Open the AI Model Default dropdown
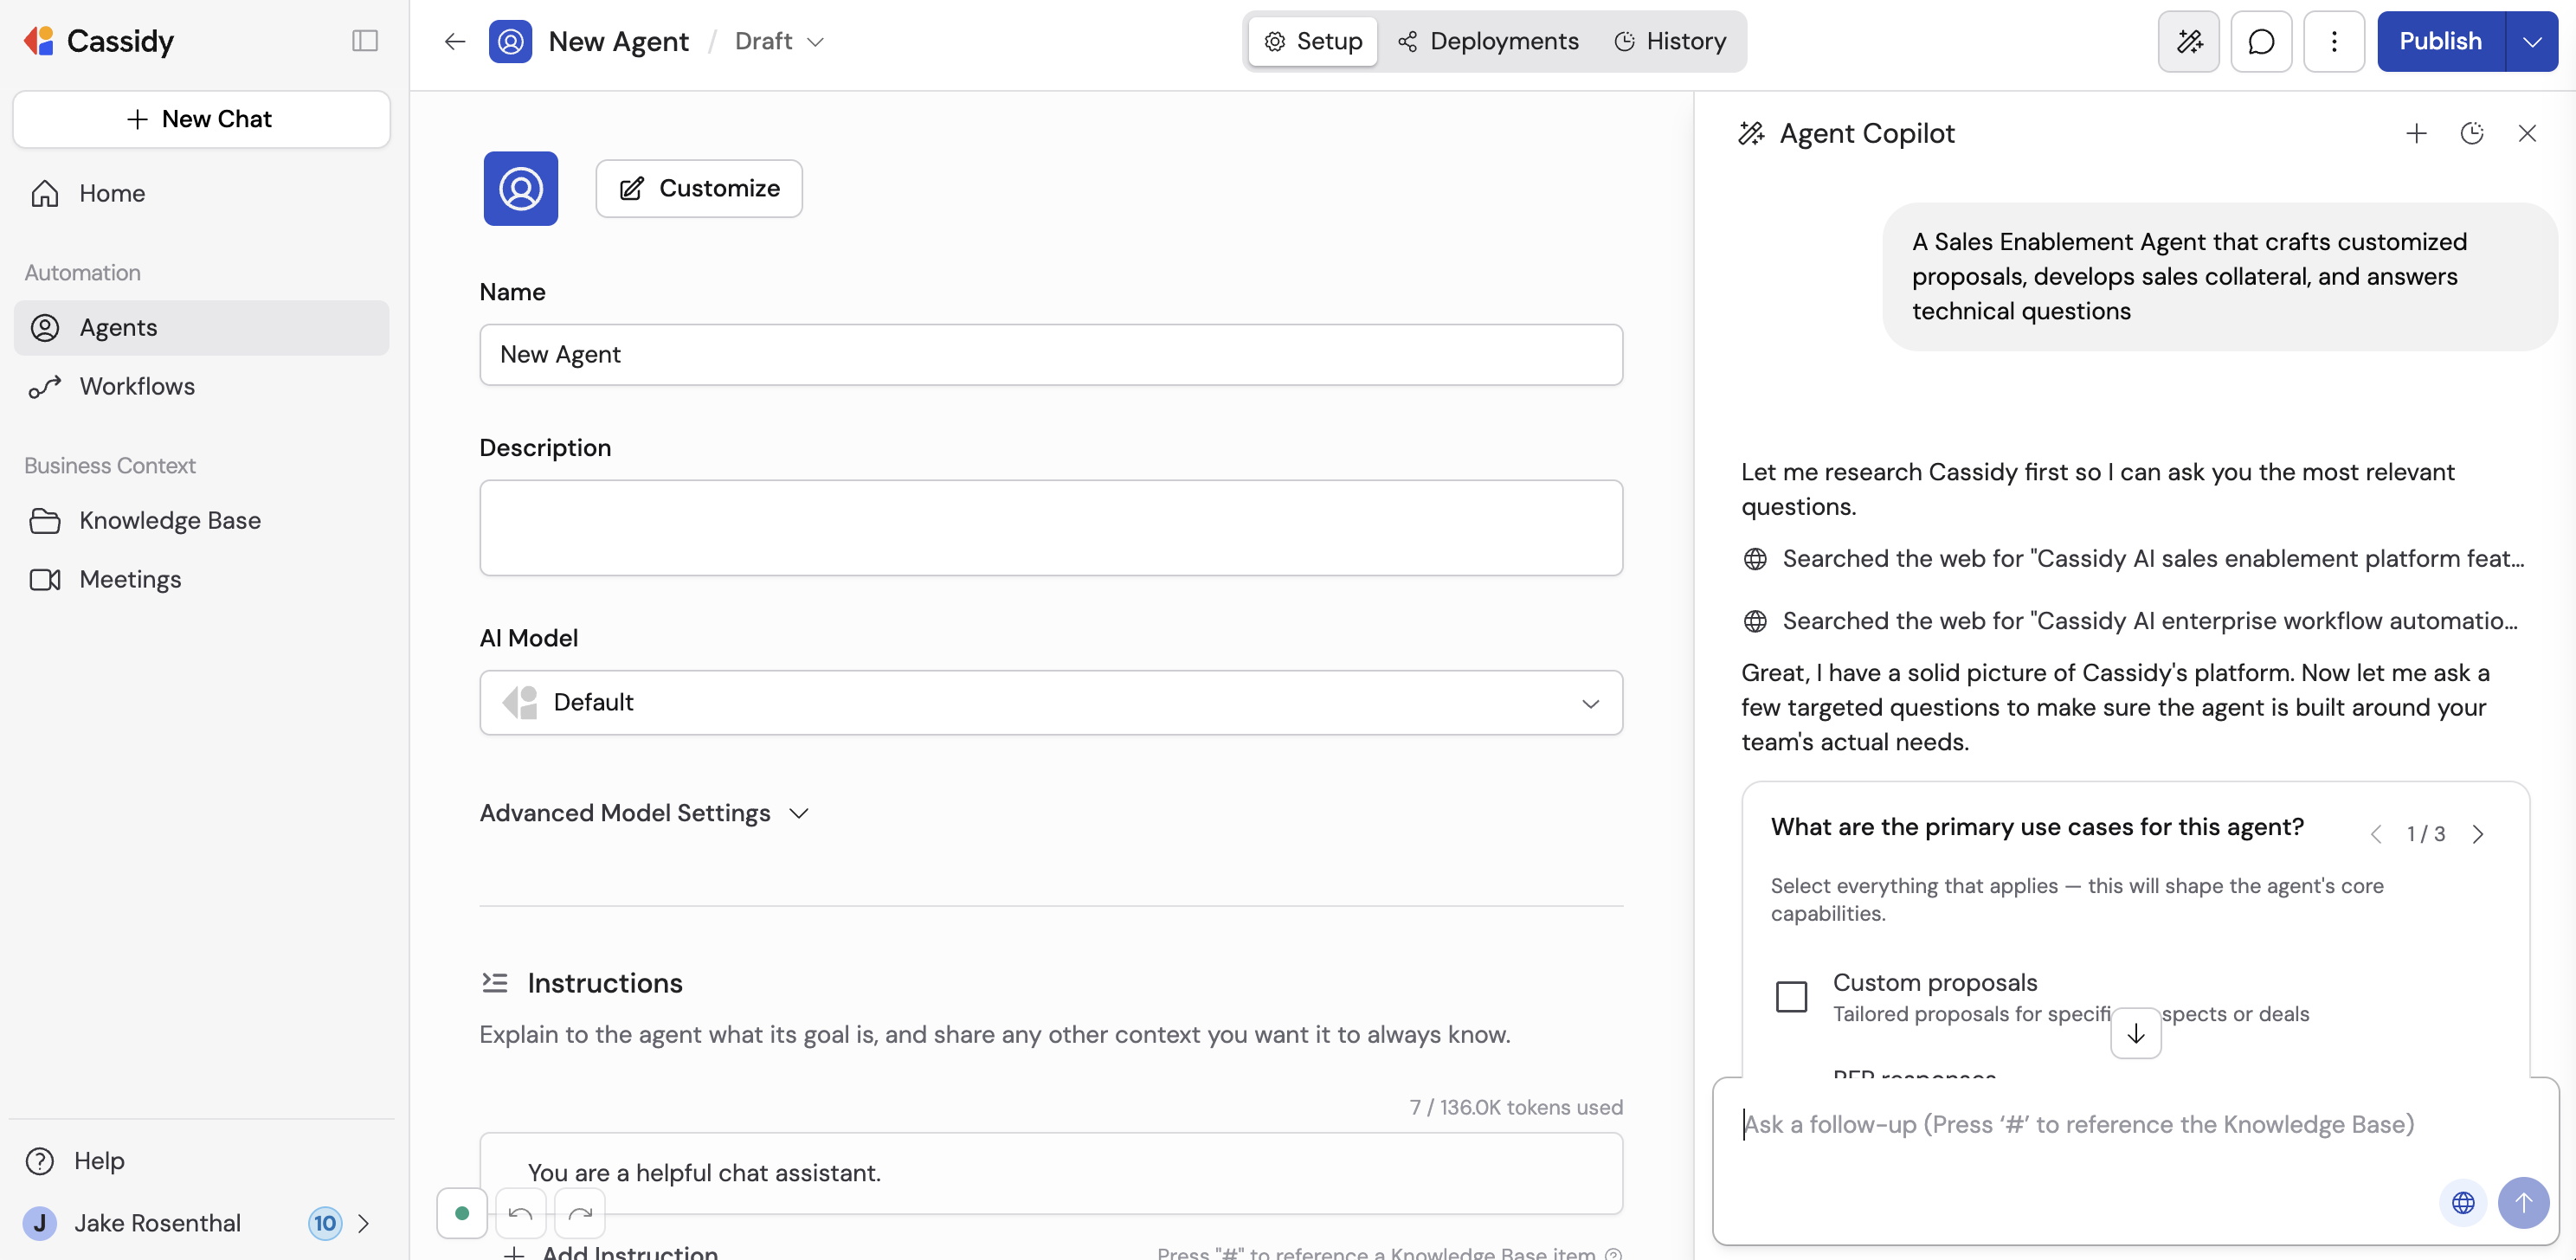The image size is (2576, 1260). click(x=1050, y=702)
